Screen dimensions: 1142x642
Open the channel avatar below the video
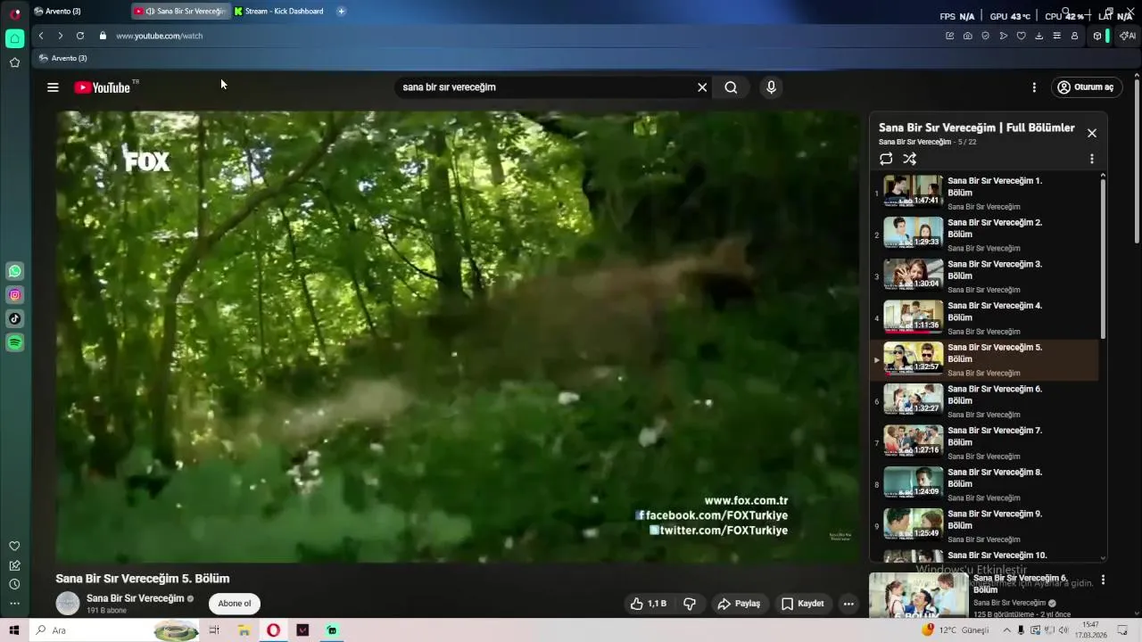(68, 604)
